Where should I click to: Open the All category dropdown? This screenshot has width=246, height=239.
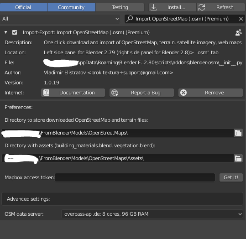point(60,19)
